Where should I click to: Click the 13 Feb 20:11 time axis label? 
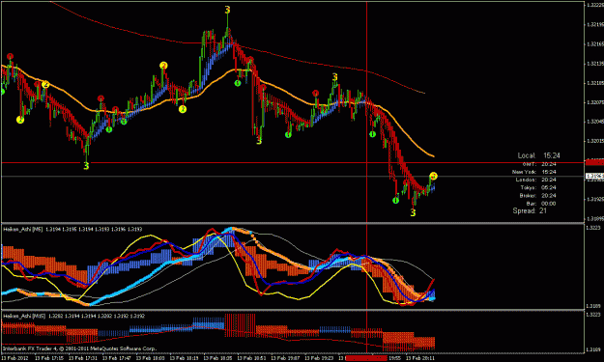pyautogui.click(x=419, y=358)
